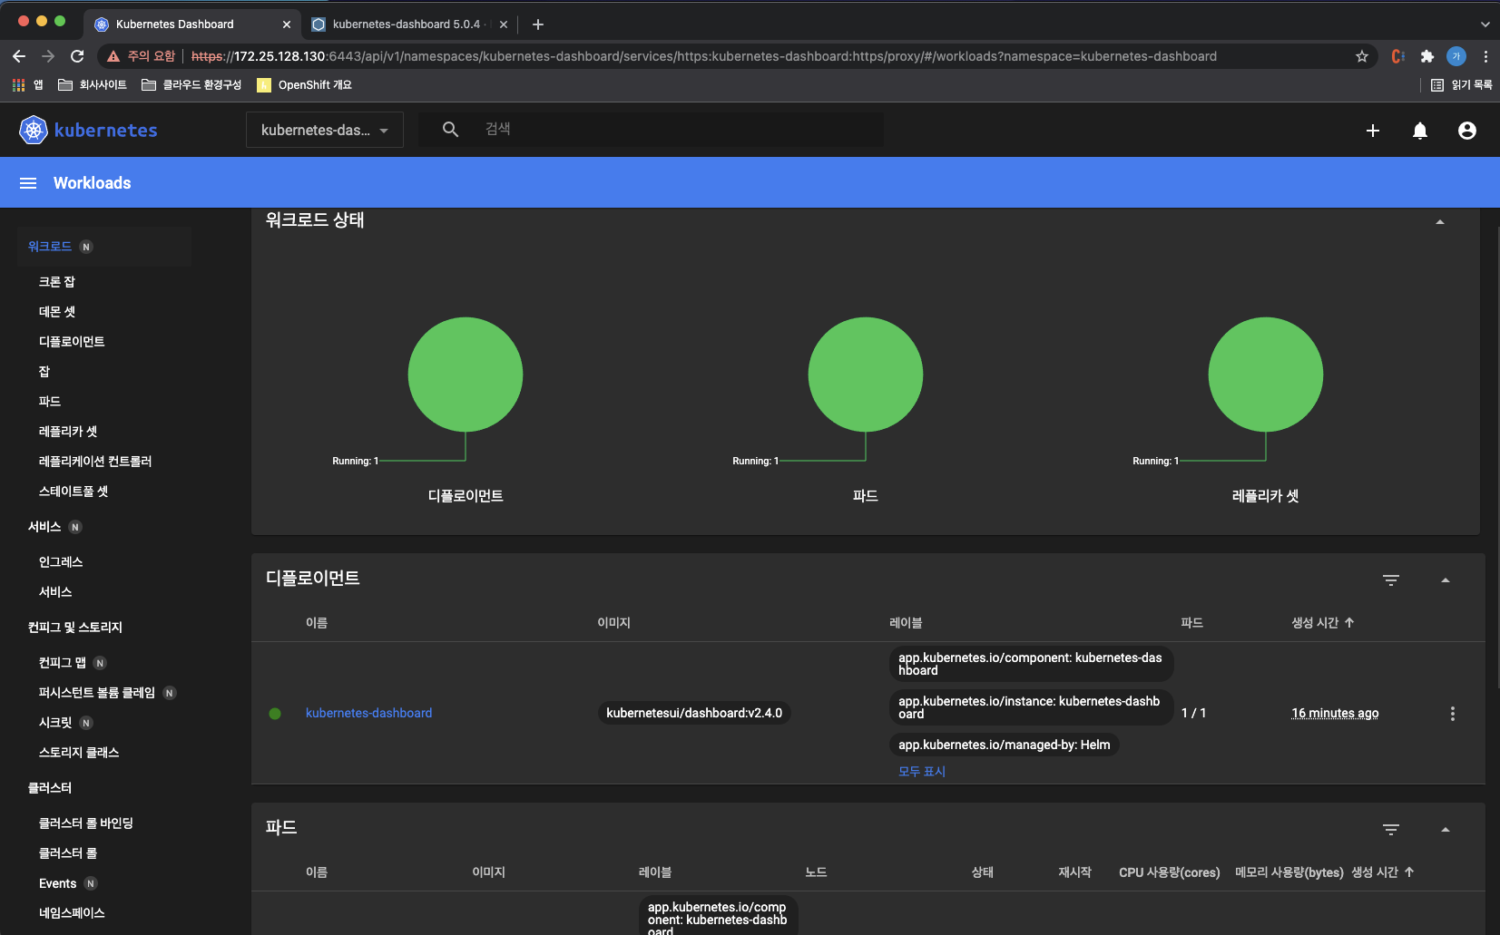Image resolution: width=1500 pixels, height=935 pixels.
Task: Click the green 디플로이먼트 status circle
Action: (x=466, y=375)
